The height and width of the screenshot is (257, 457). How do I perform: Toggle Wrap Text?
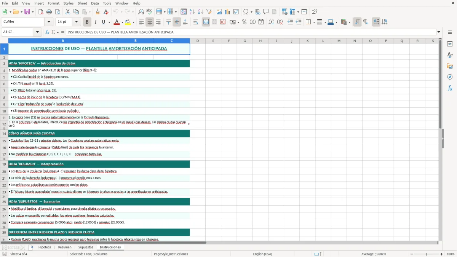coord(196,22)
